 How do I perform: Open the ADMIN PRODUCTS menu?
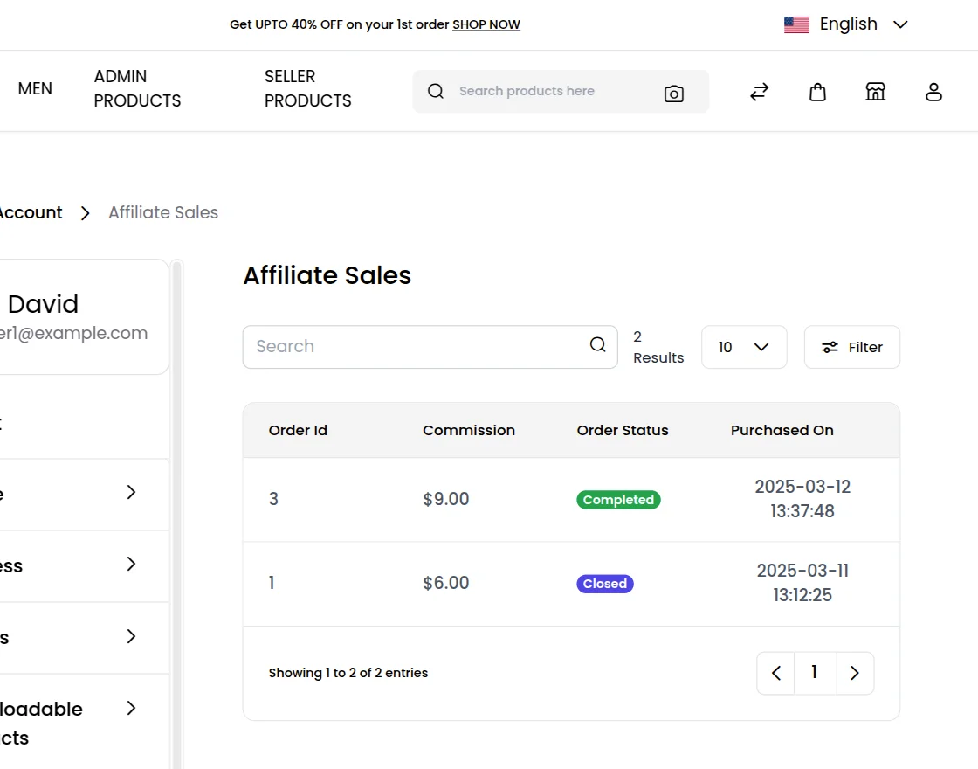point(136,89)
